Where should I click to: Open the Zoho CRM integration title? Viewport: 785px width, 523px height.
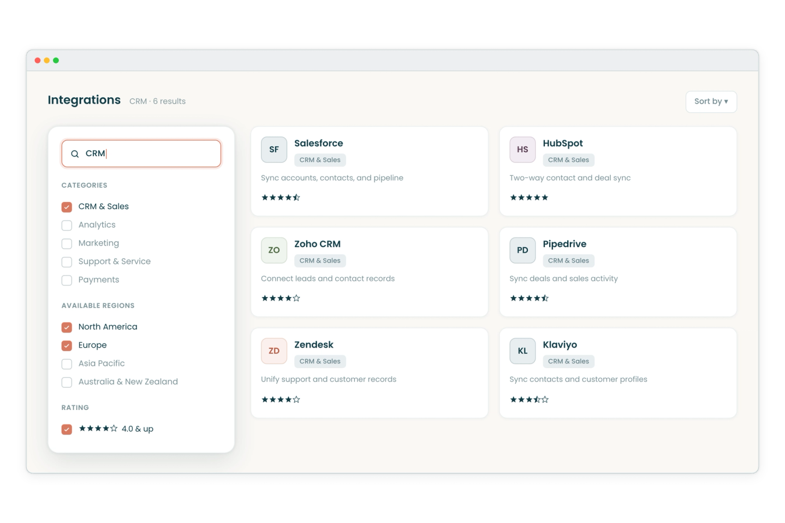[317, 244]
